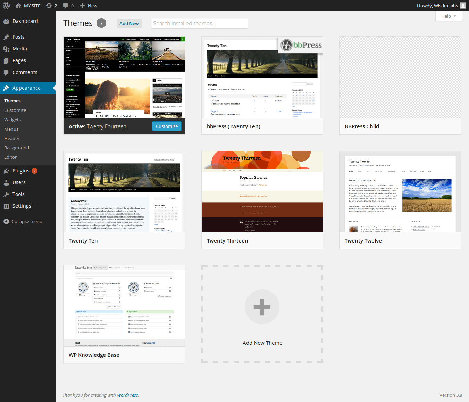Click the "BBPress Child" theme name
The image size is (469, 402).
pos(362,126)
